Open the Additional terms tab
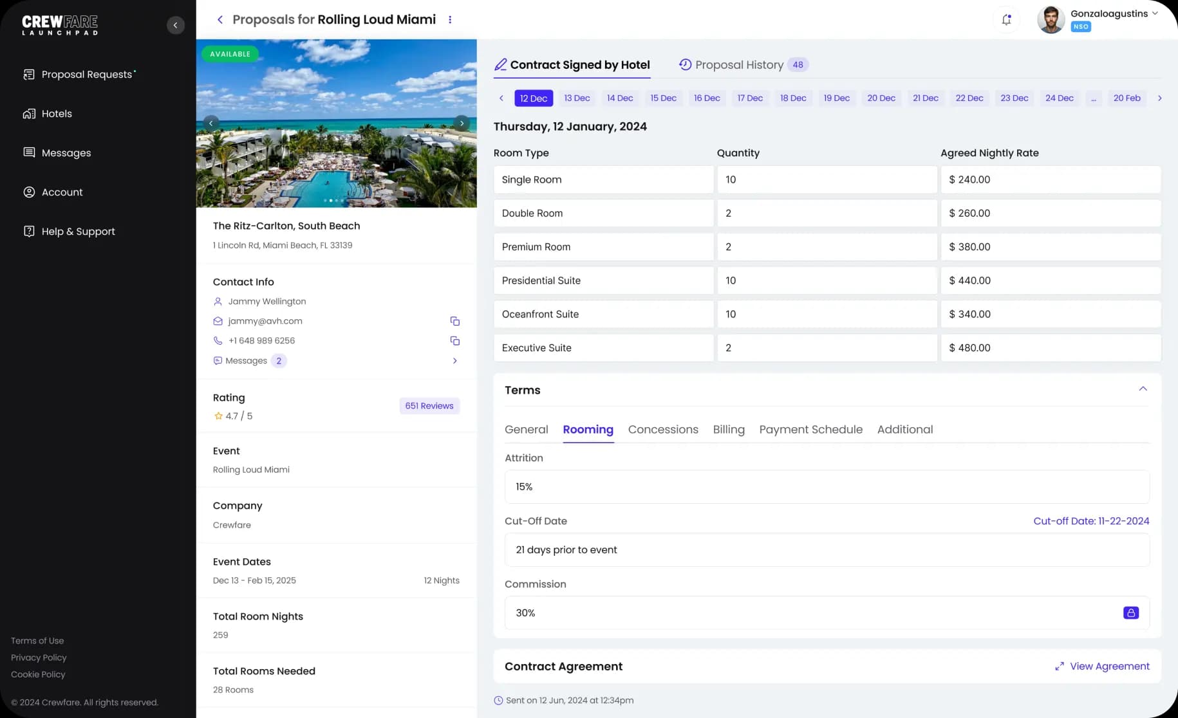 [905, 430]
